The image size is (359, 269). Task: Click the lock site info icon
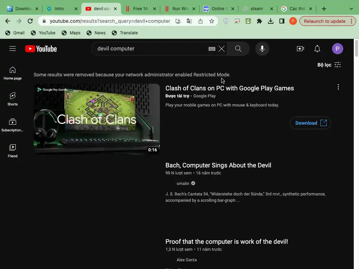point(44,21)
